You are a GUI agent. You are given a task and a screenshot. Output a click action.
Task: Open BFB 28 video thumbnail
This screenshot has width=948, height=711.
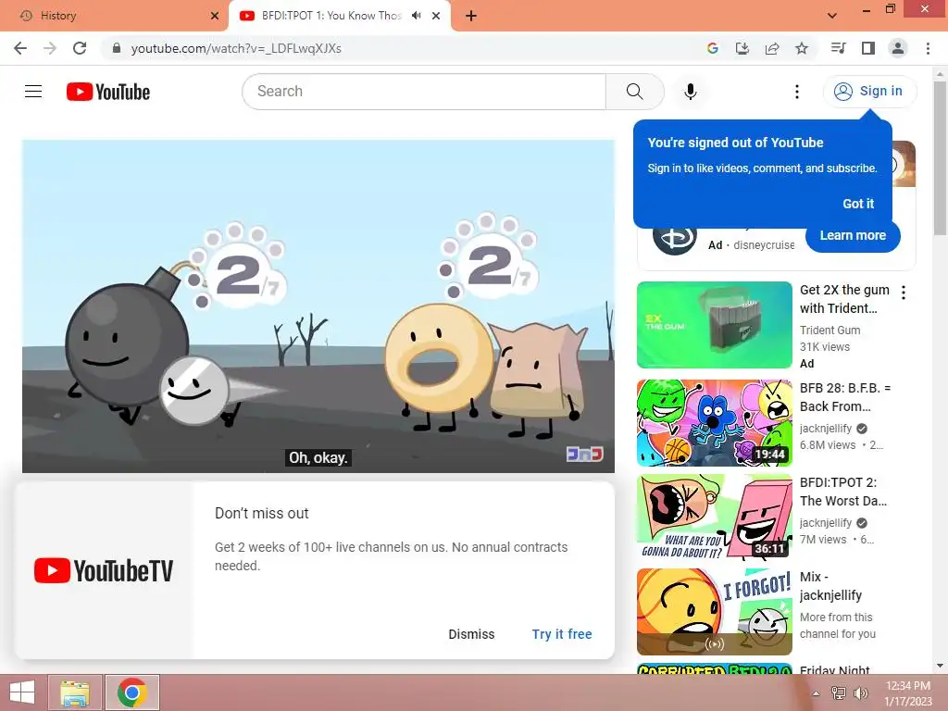pos(714,422)
